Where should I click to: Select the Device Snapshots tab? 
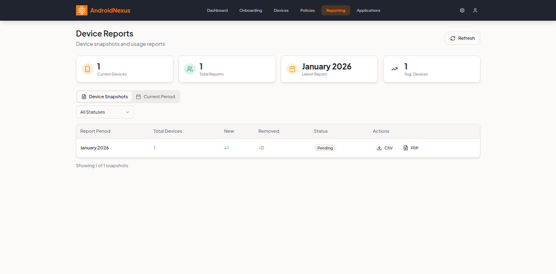tap(104, 97)
